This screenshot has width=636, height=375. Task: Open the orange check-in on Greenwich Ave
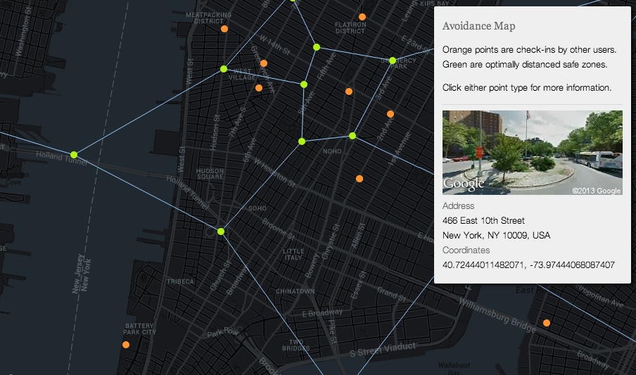(264, 63)
